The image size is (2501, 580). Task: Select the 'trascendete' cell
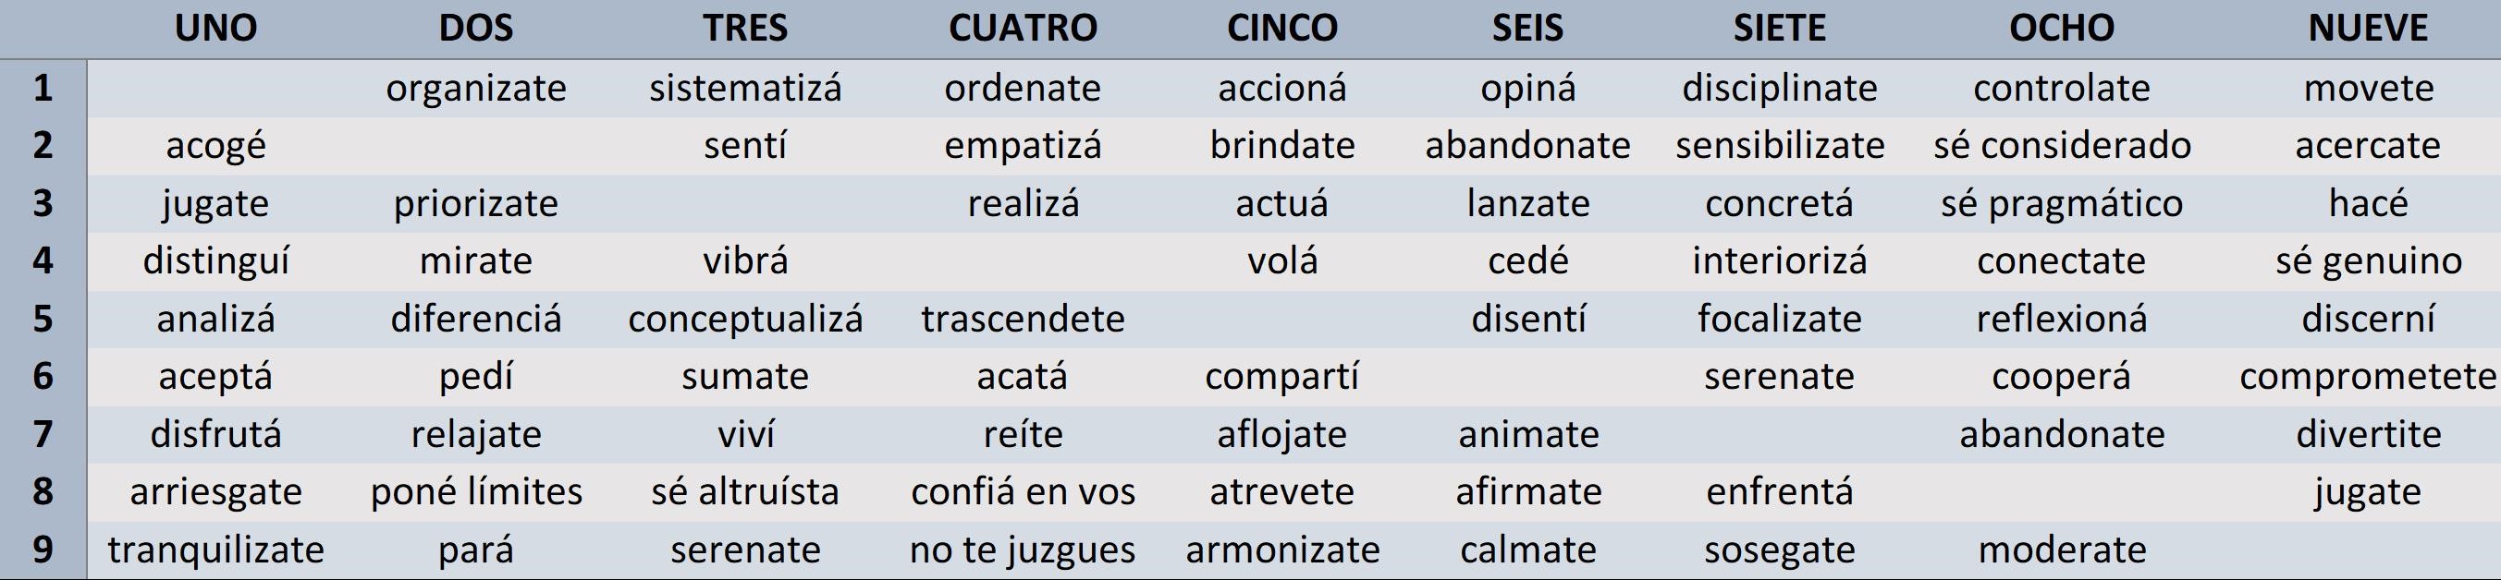1023,320
